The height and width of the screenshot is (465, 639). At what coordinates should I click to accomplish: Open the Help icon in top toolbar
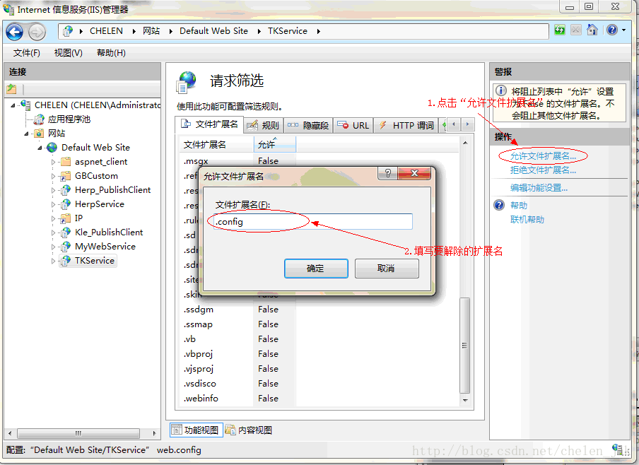[x=612, y=30]
